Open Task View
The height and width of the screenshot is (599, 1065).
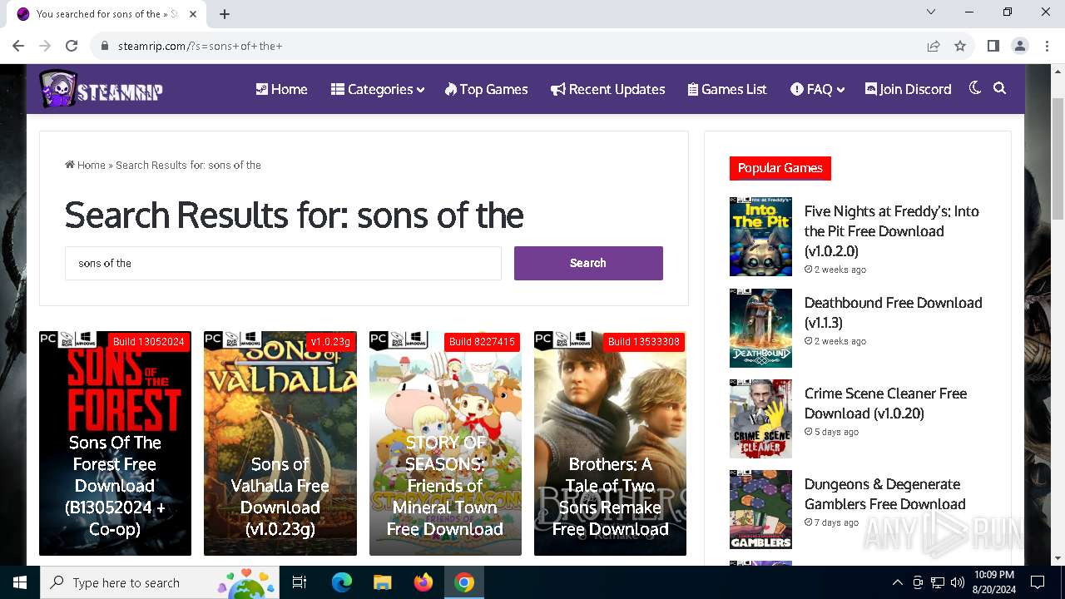tap(300, 582)
